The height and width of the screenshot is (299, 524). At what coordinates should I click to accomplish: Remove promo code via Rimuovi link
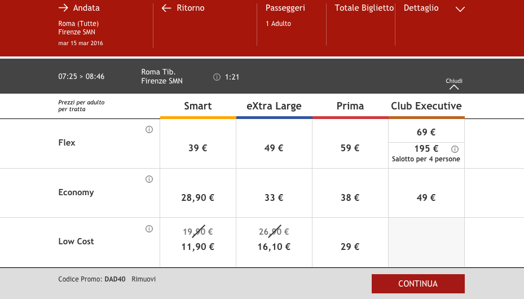(x=143, y=279)
